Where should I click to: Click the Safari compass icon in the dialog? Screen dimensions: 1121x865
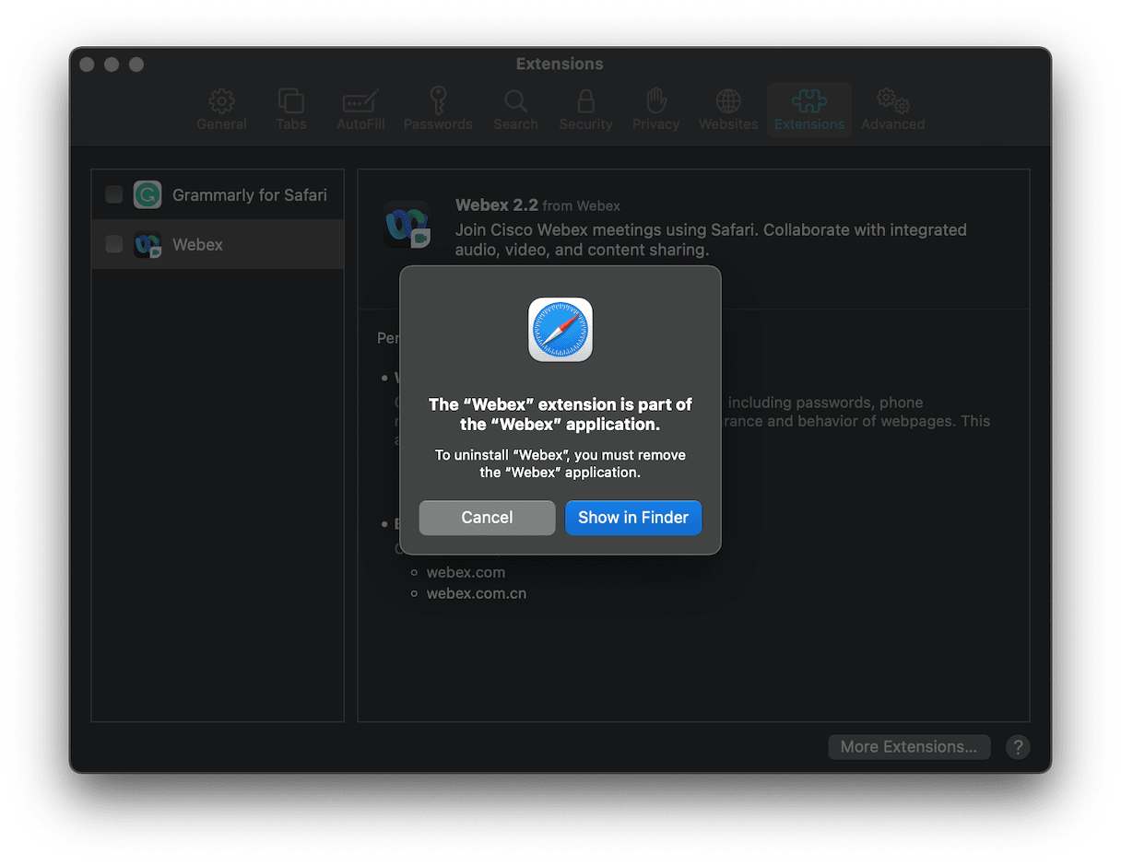click(x=560, y=330)
